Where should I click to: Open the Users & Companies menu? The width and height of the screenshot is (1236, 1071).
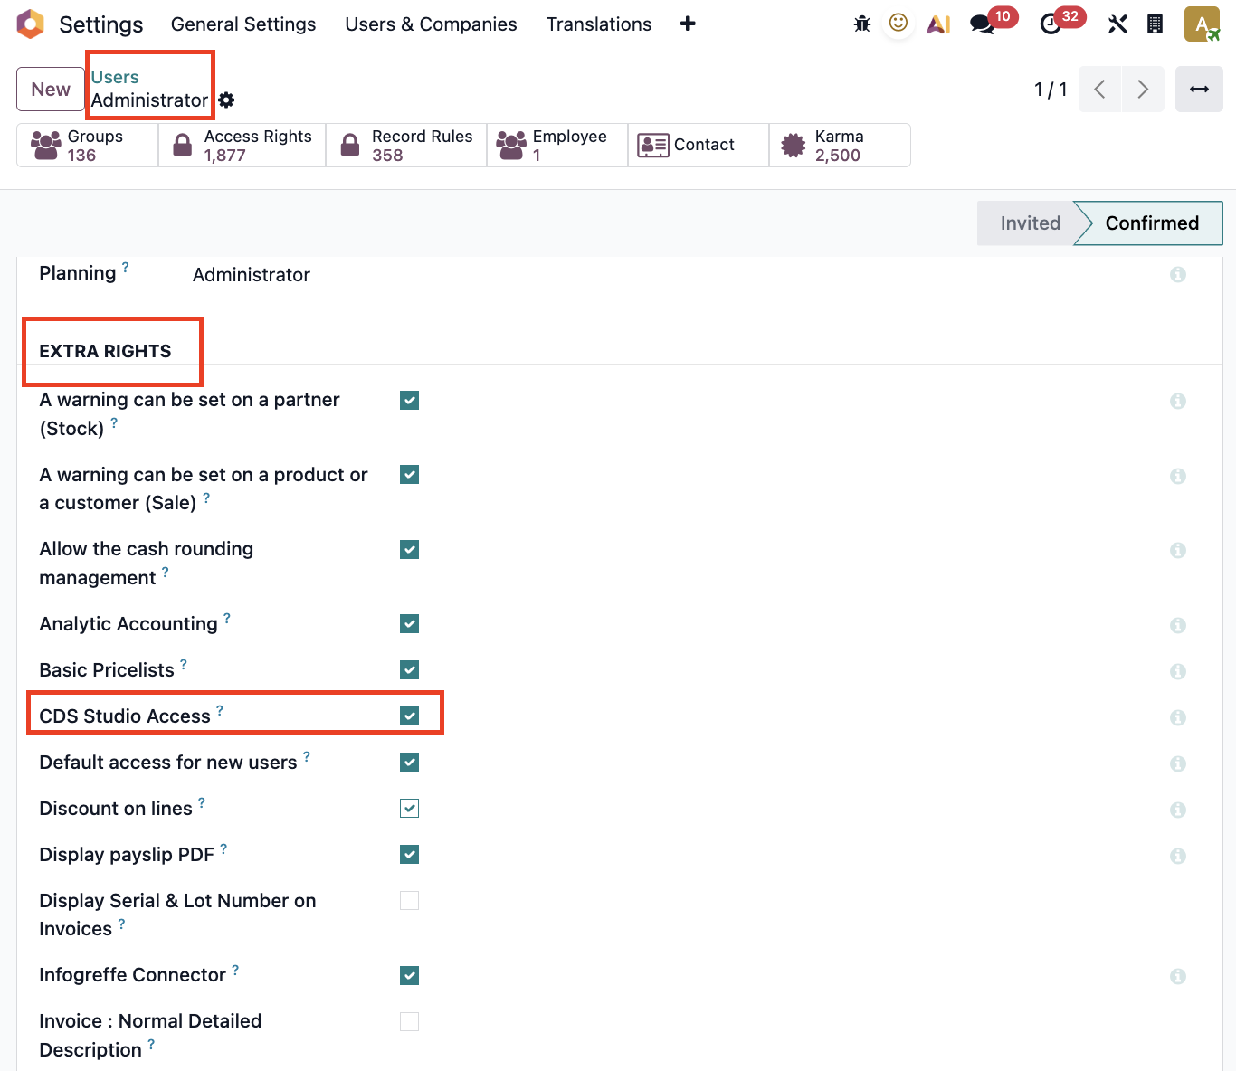(431, 24)
